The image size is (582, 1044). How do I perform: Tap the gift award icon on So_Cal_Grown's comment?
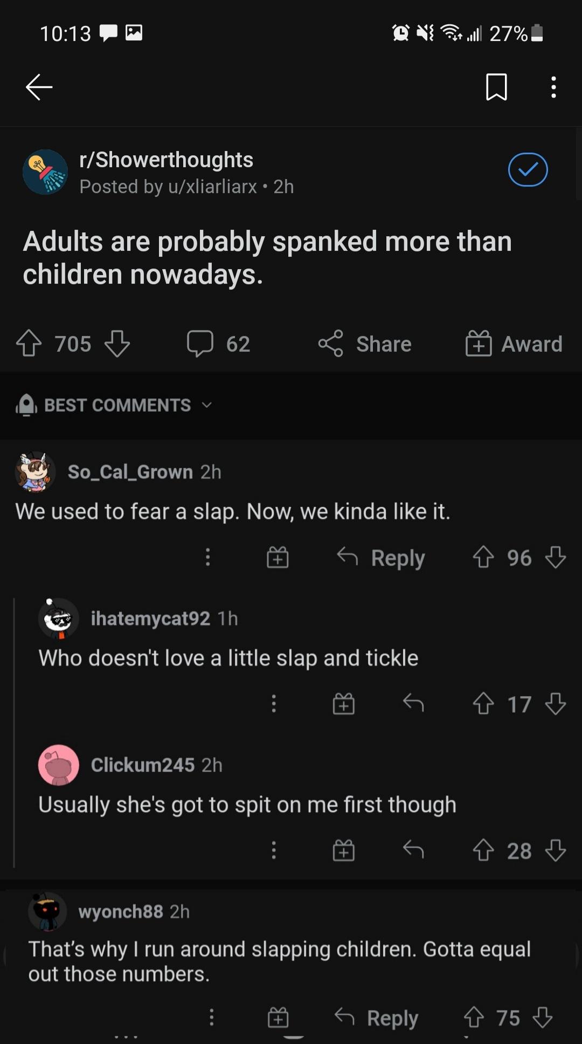(278, 558)
